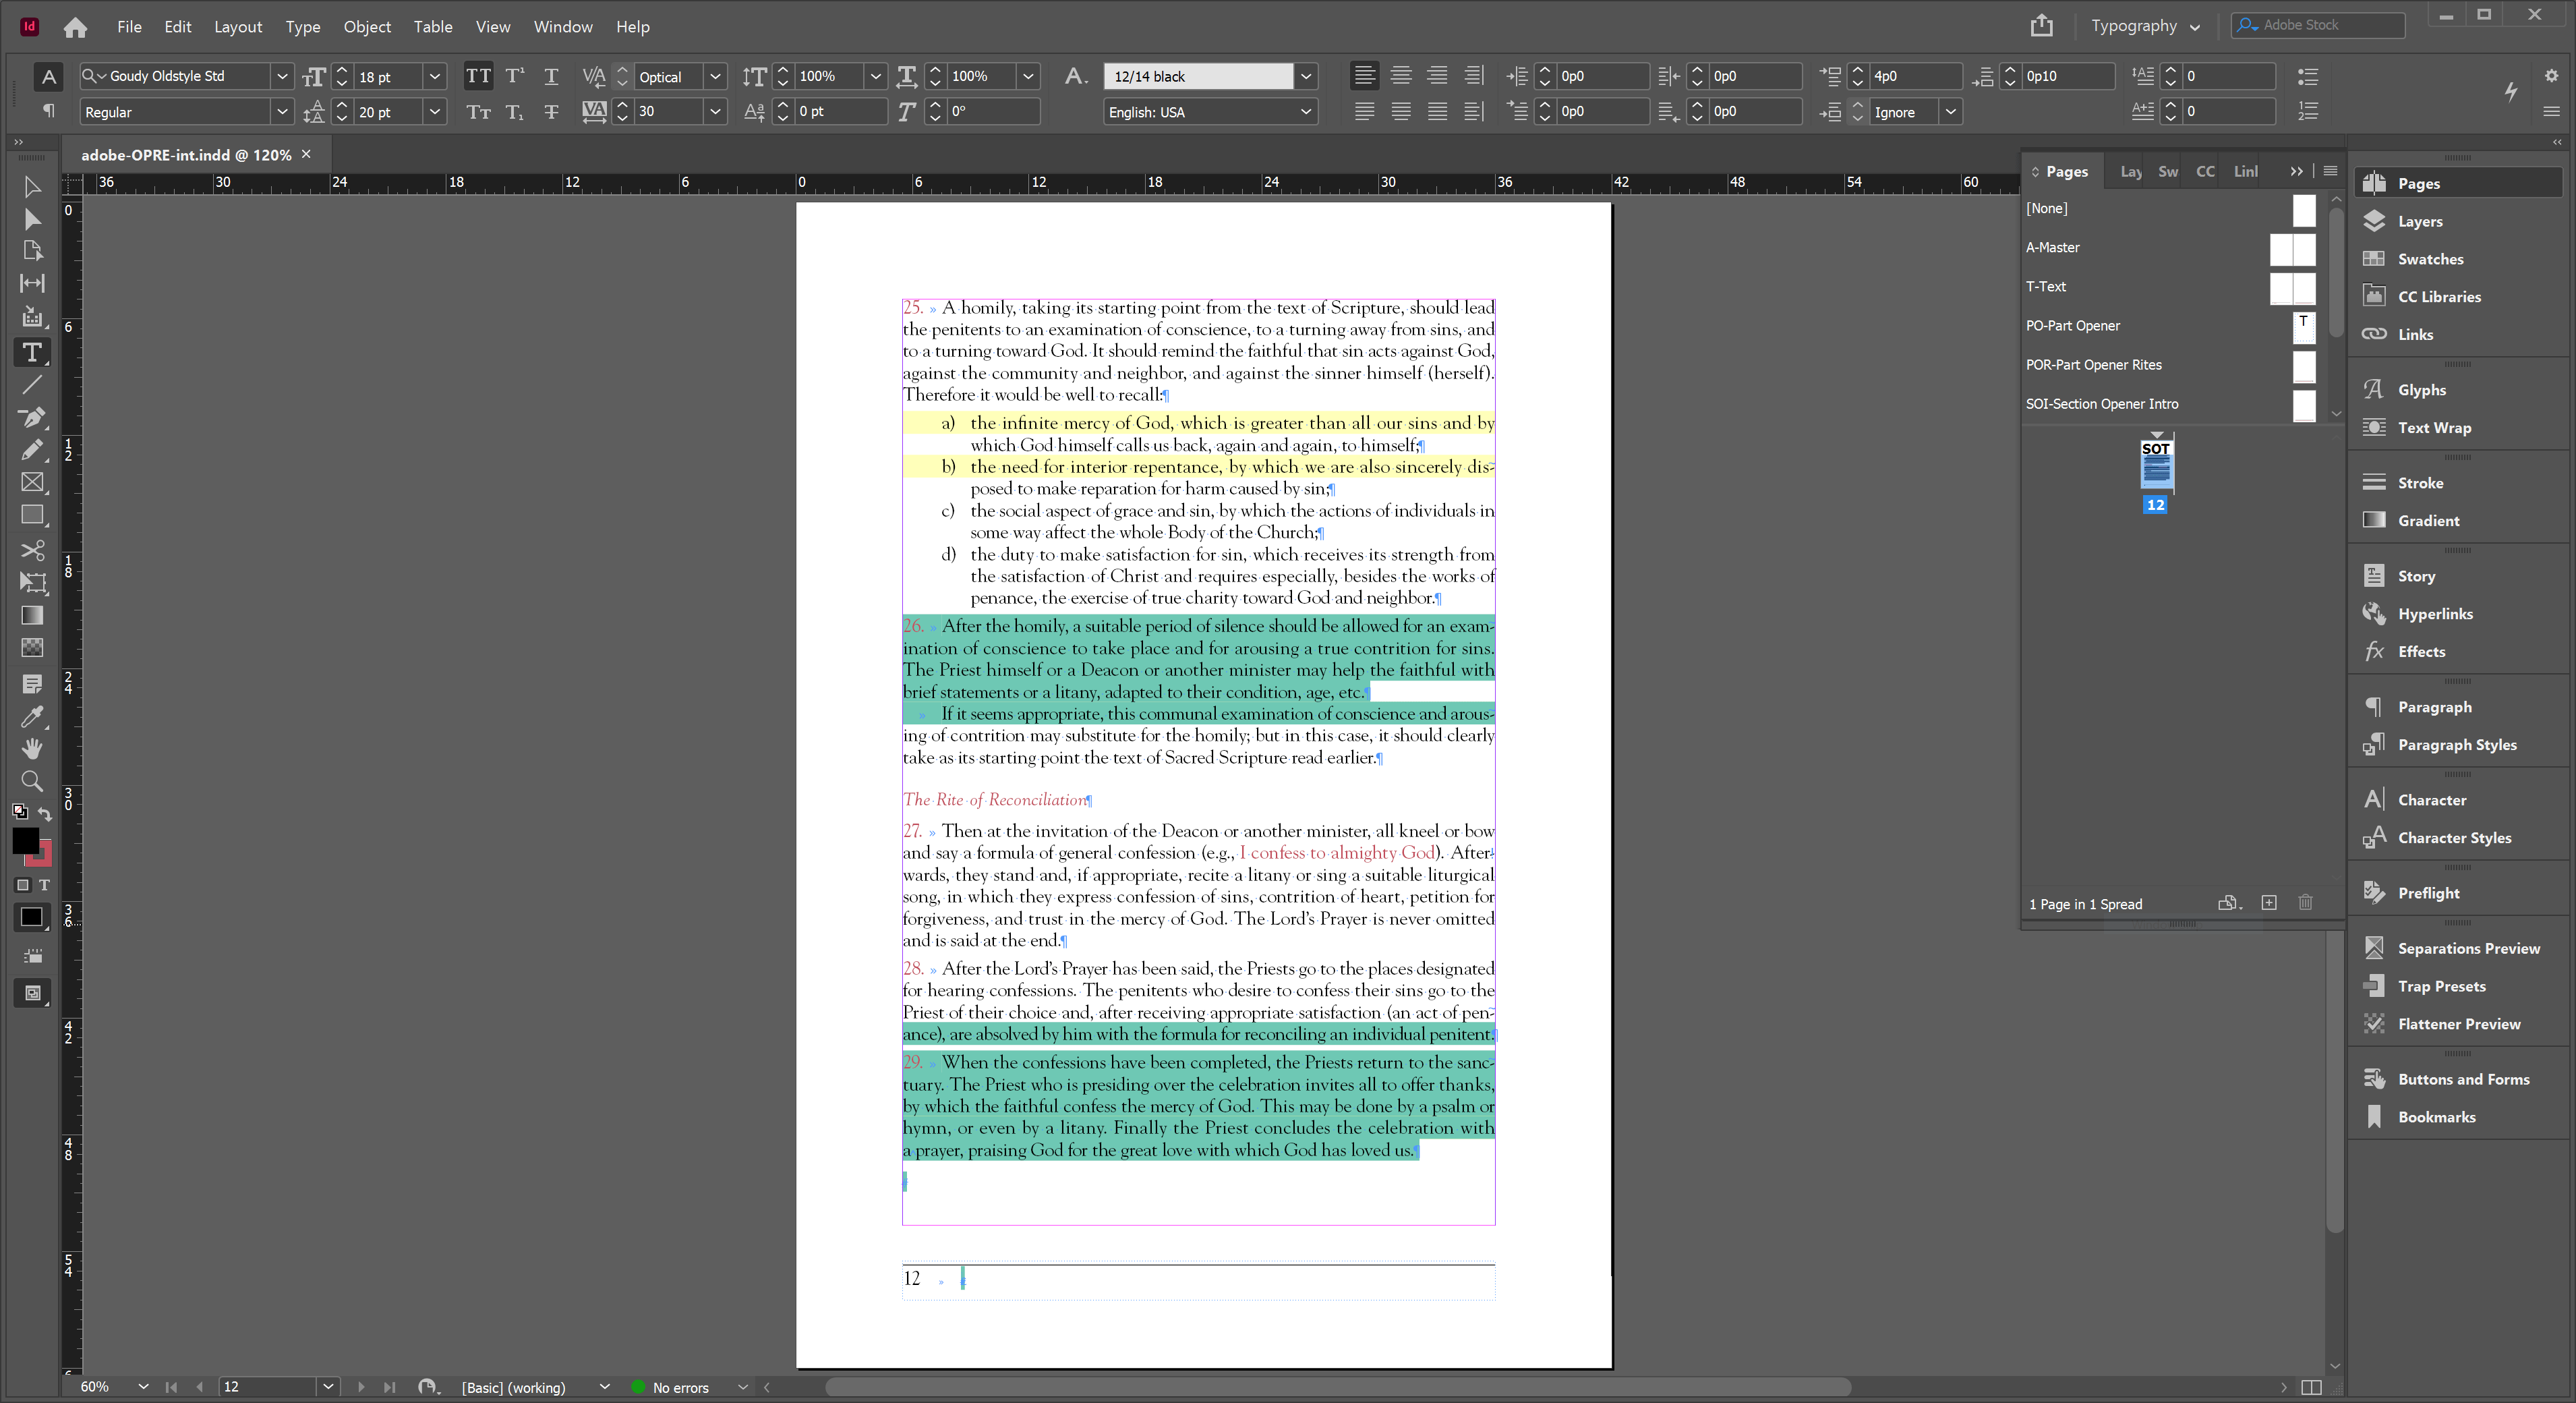Toggle All Caps formatting

479,76
